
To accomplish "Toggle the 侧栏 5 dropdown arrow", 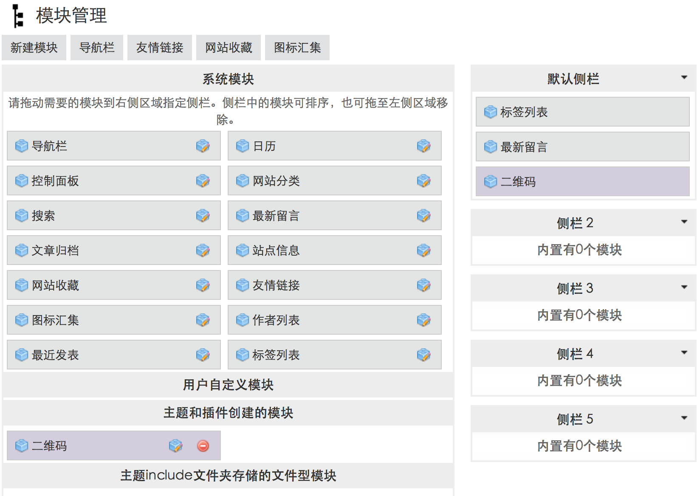I will (684, 418).
